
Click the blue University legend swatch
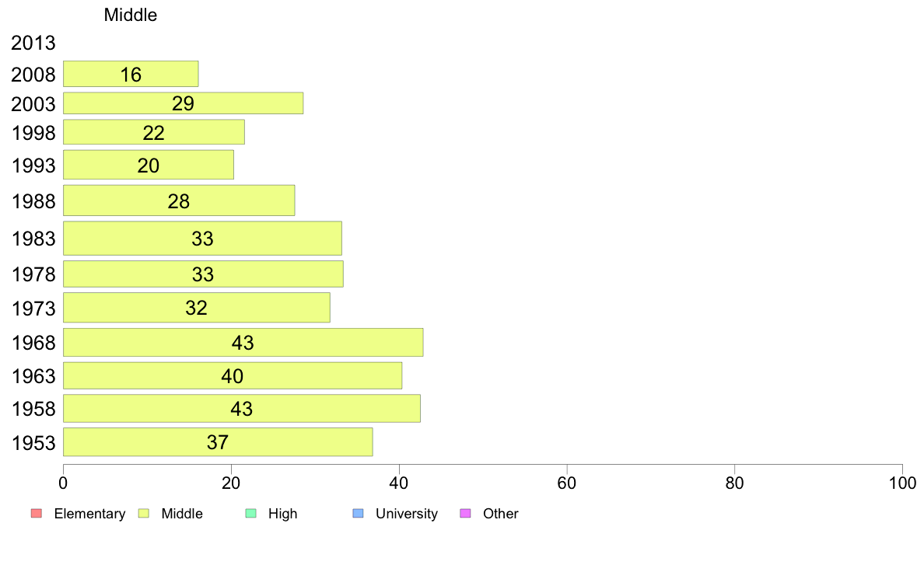pyautogui.click(x=358, y=514)
